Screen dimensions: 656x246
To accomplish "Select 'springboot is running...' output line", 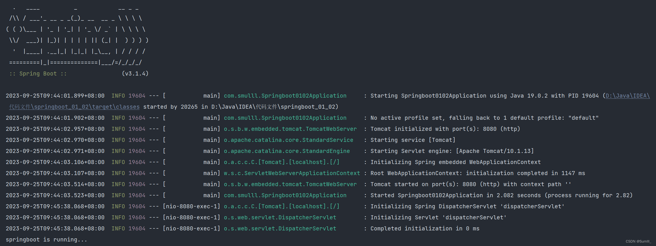I will point(47,240).
